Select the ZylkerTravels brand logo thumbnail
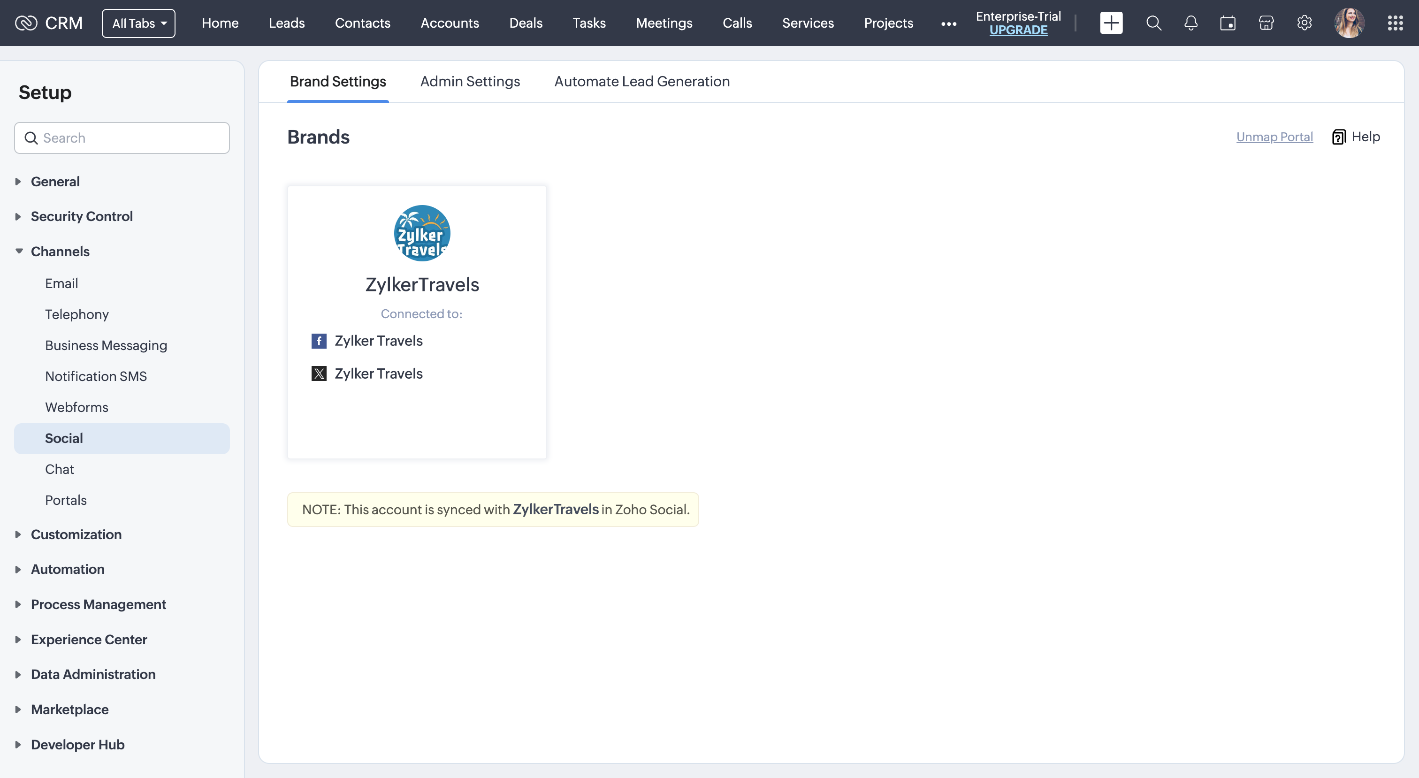Image resolution: width=1419 pixels, height=778 pixels. point(421,233)
